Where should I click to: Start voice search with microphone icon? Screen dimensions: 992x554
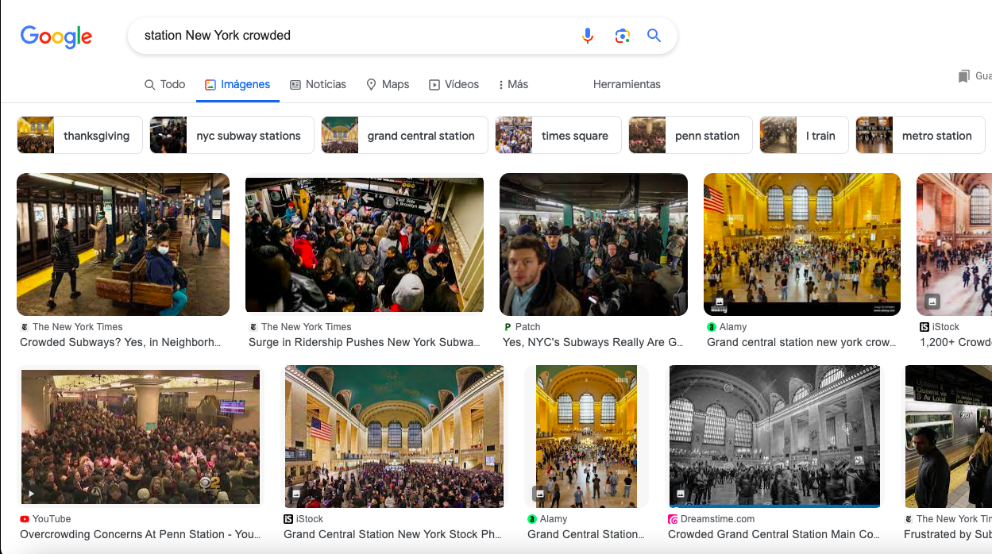588,36
